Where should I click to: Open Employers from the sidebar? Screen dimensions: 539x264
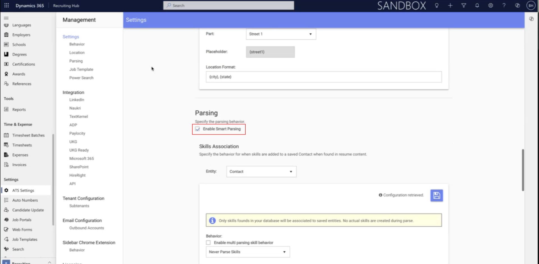pos(21,35)
